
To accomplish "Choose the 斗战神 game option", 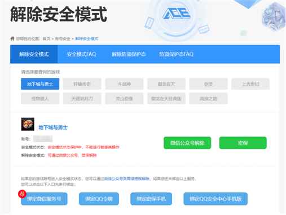I will pos(124,84).
